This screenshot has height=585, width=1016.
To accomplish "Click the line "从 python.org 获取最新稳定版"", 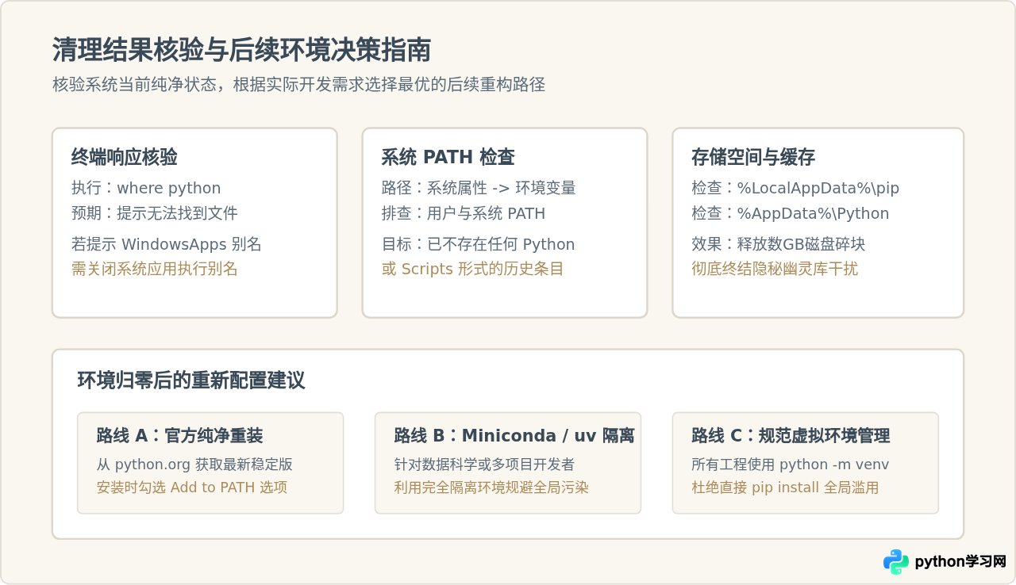I will [194, 465].
